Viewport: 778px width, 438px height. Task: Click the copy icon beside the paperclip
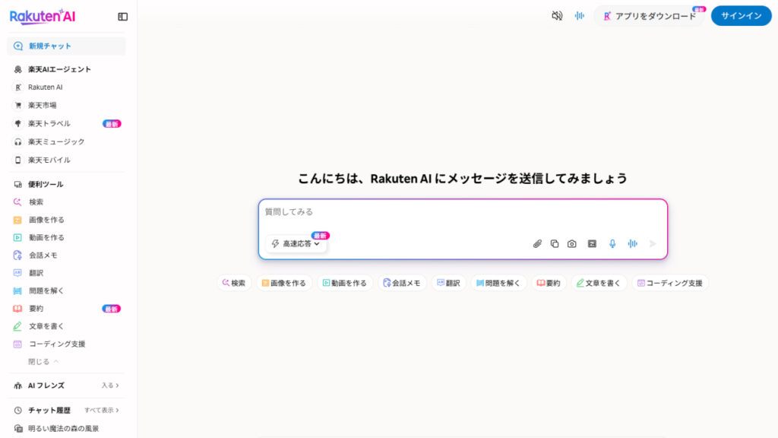(555, 244)
